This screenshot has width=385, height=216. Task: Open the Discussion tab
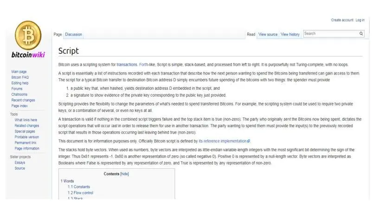tap(73, 35)
